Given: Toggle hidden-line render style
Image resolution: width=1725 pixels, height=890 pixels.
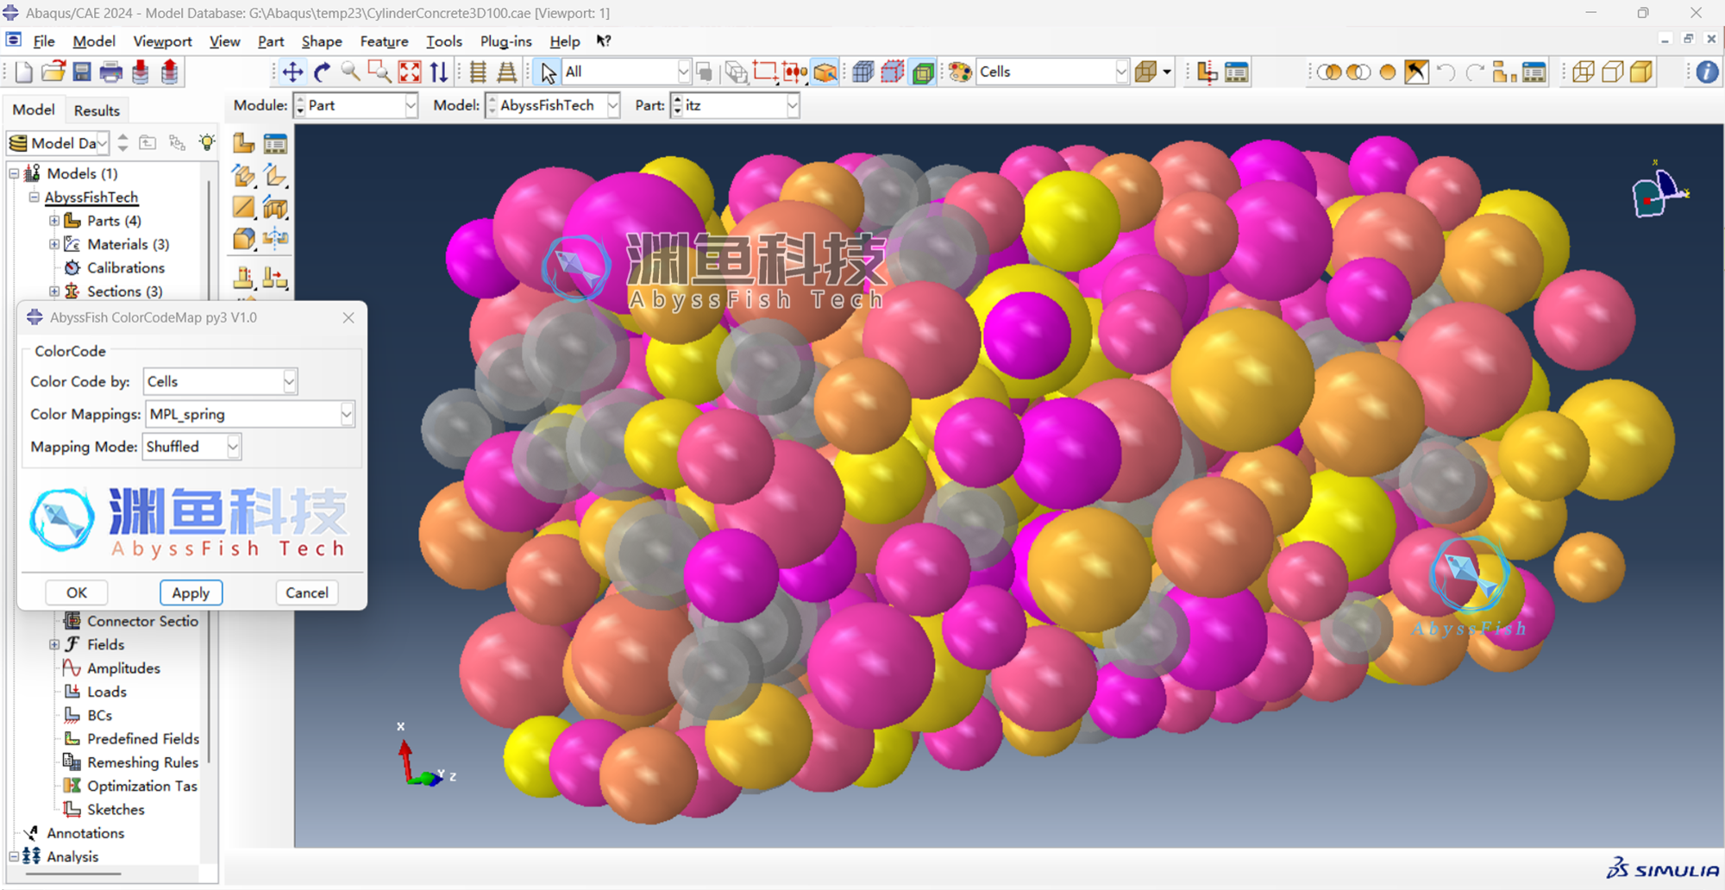Looking at the screenshot, I should click(1613, 72).
